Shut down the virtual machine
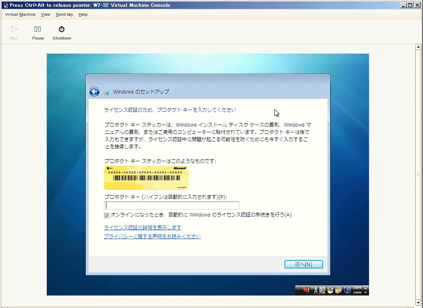The width and height of the screenshot is (423, 308). (x=62, y=33)
